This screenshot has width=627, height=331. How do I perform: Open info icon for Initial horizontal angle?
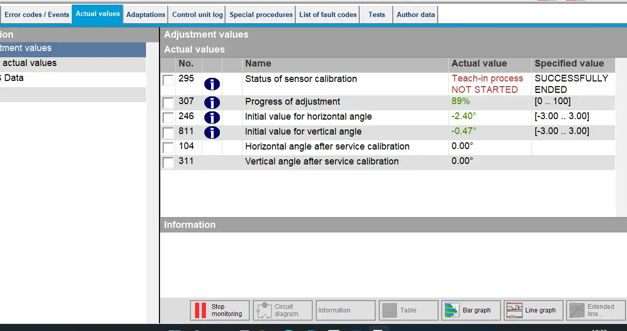click(x=212, y=118)
